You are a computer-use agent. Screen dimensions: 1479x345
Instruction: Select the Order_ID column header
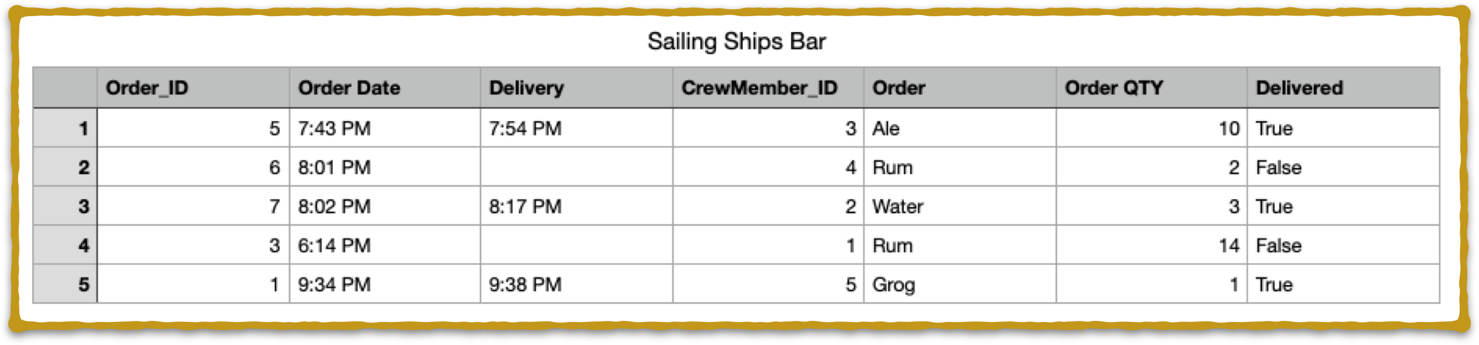[x=193, y=88]
